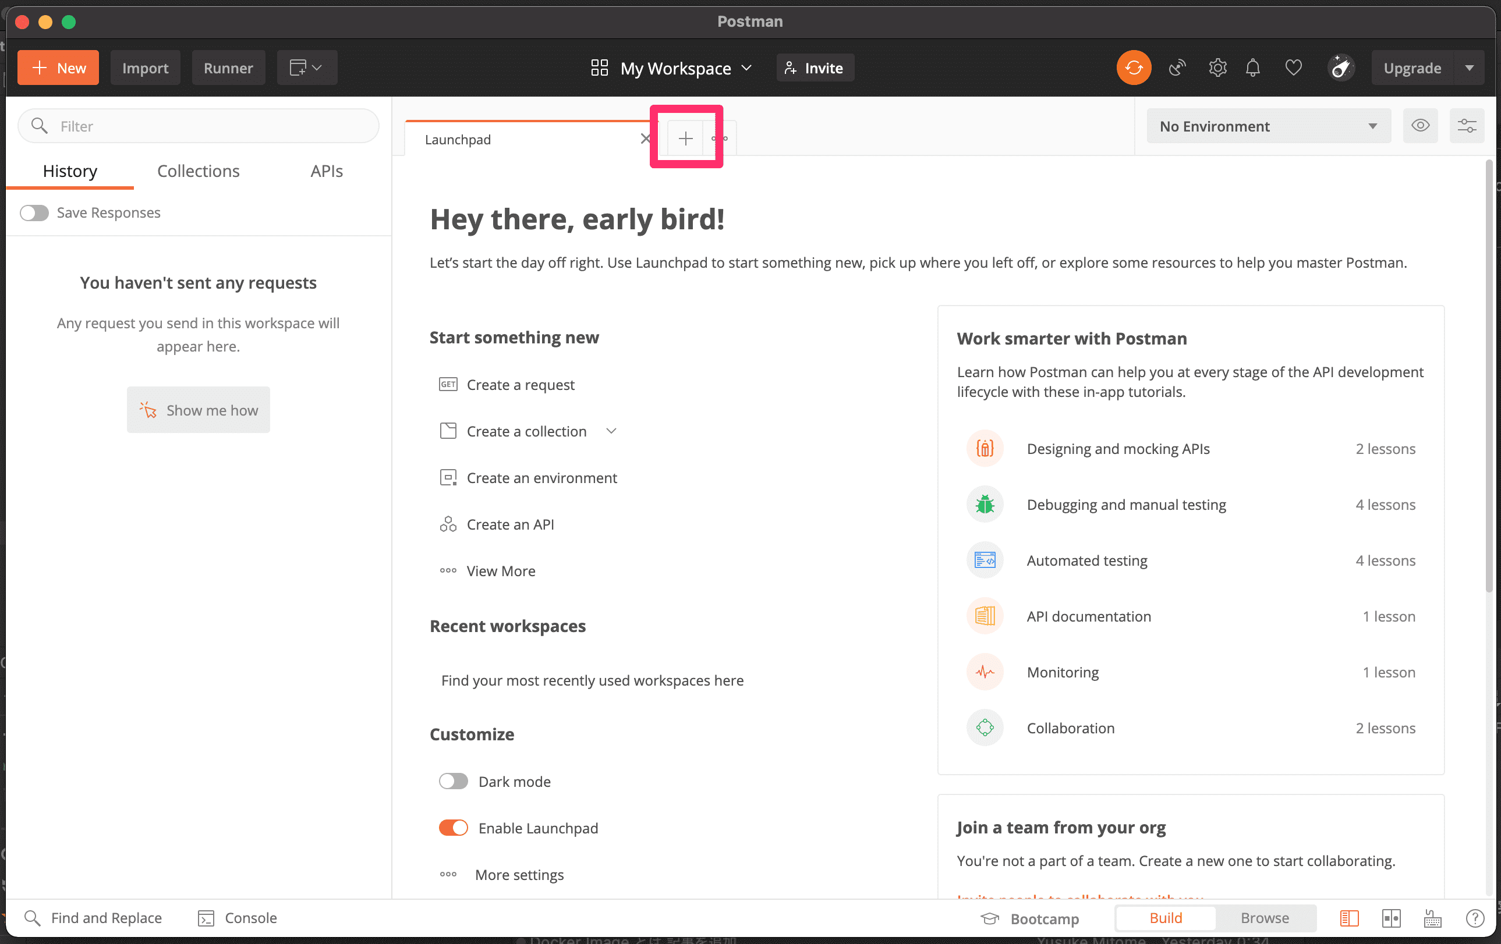The image size is (1501, 944).
Task: Click the Create an environment icon
Action: click(448, 477)
